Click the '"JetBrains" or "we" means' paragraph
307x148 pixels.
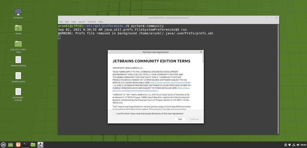151,99
